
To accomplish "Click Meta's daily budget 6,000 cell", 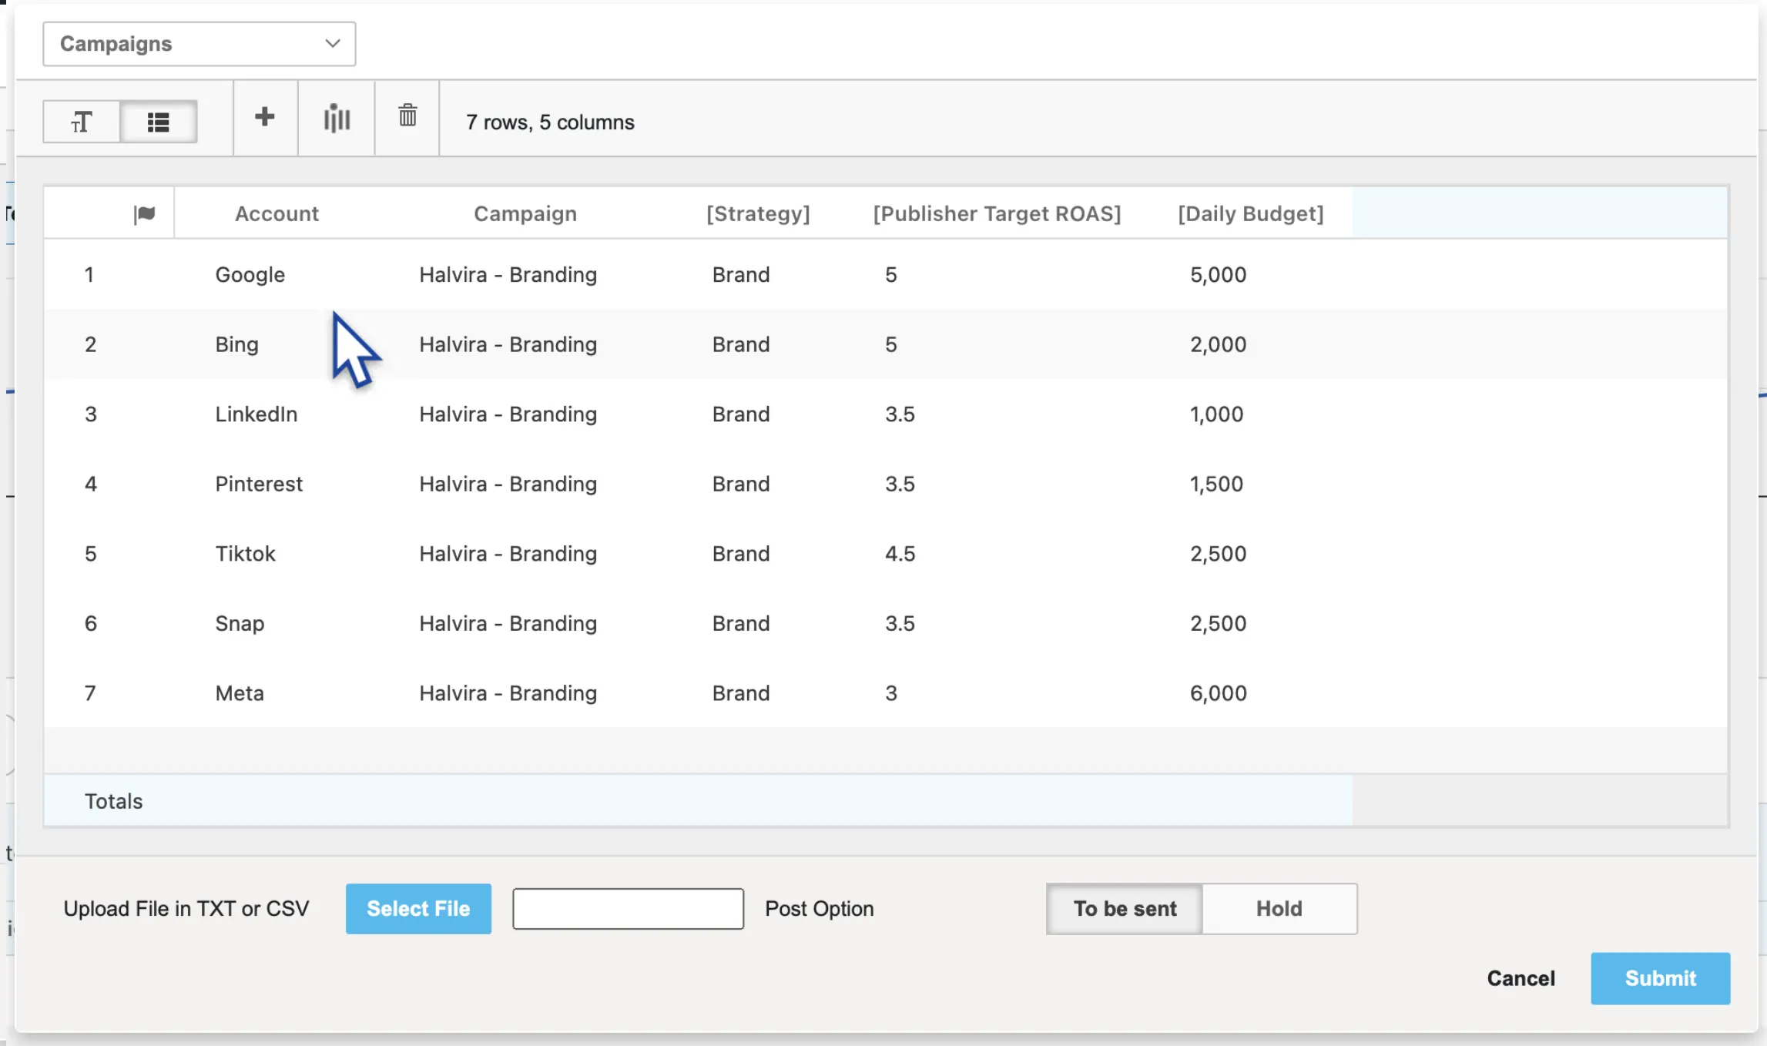I will 1218,693.
